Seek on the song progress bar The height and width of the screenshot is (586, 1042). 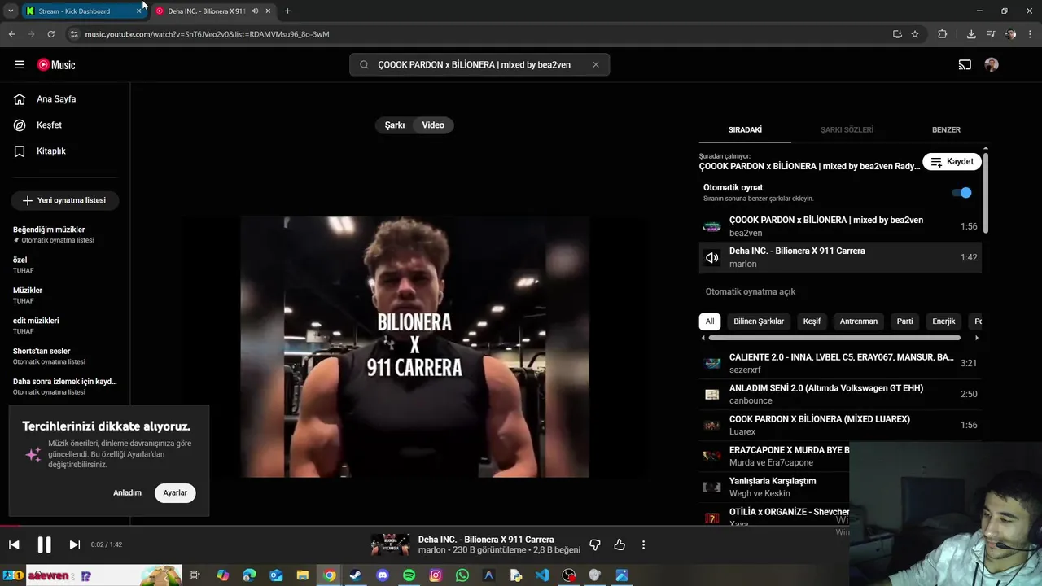521,526
